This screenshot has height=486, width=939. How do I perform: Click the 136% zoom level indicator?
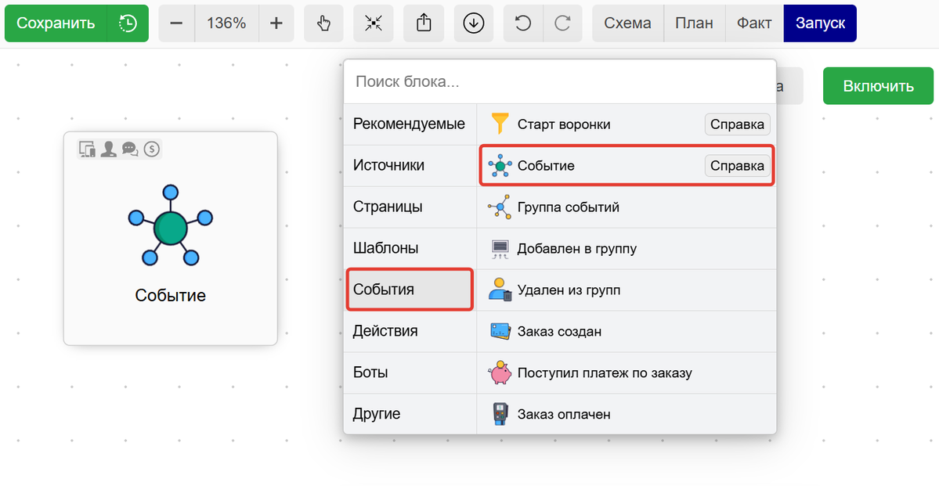click(x=226, y=23)
